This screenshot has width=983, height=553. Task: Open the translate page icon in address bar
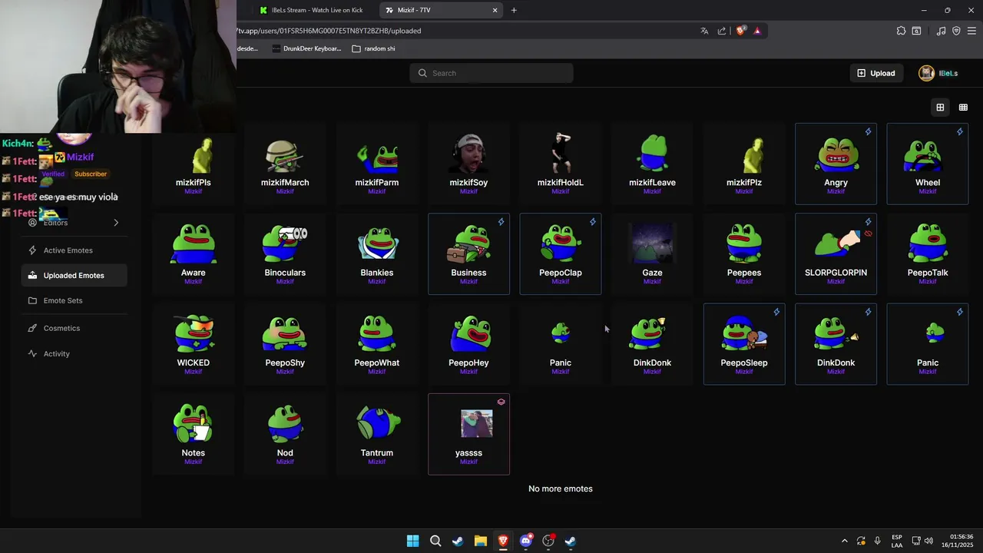704,31
